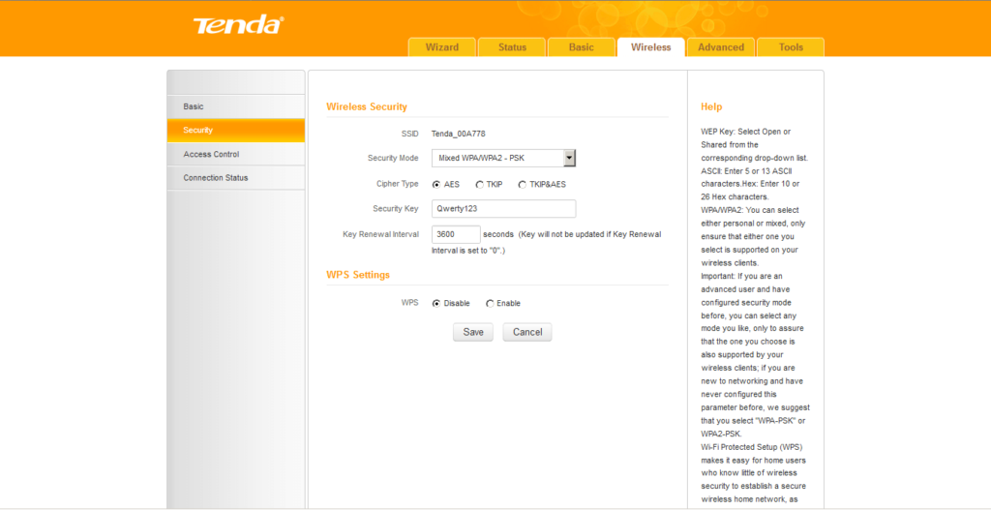Select Security in the left sidebar
Image resolution: width=991 pixels, height=510 pixels.
click(x=235, y=131)
